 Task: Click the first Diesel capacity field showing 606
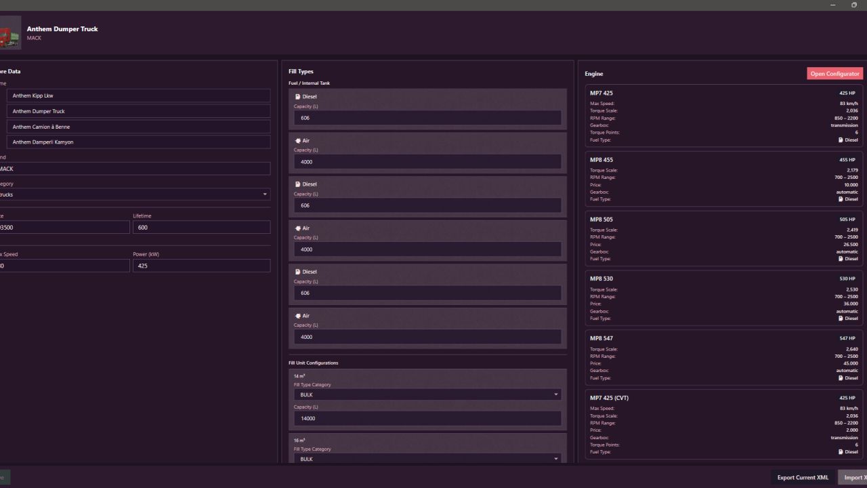[427, 118]
